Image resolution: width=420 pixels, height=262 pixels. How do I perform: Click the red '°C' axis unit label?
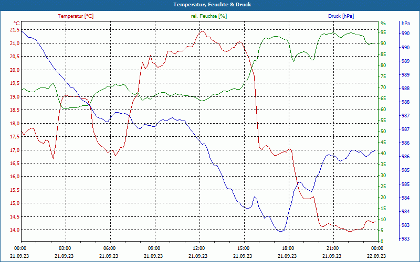[x=17, y=24]
